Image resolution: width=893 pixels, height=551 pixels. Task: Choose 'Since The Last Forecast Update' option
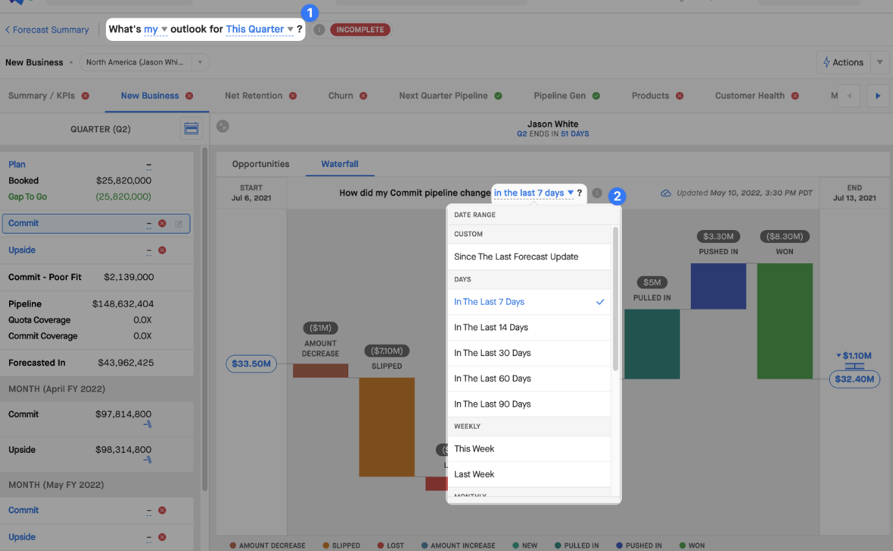click(x=529, y=257)
